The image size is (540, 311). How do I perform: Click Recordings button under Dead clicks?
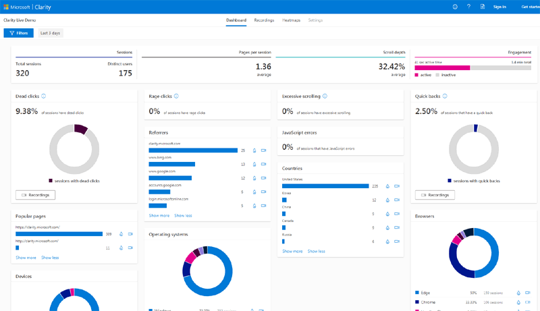[36, 195]
